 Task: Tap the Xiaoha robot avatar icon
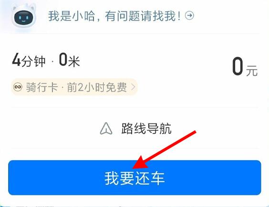point(24,17)
